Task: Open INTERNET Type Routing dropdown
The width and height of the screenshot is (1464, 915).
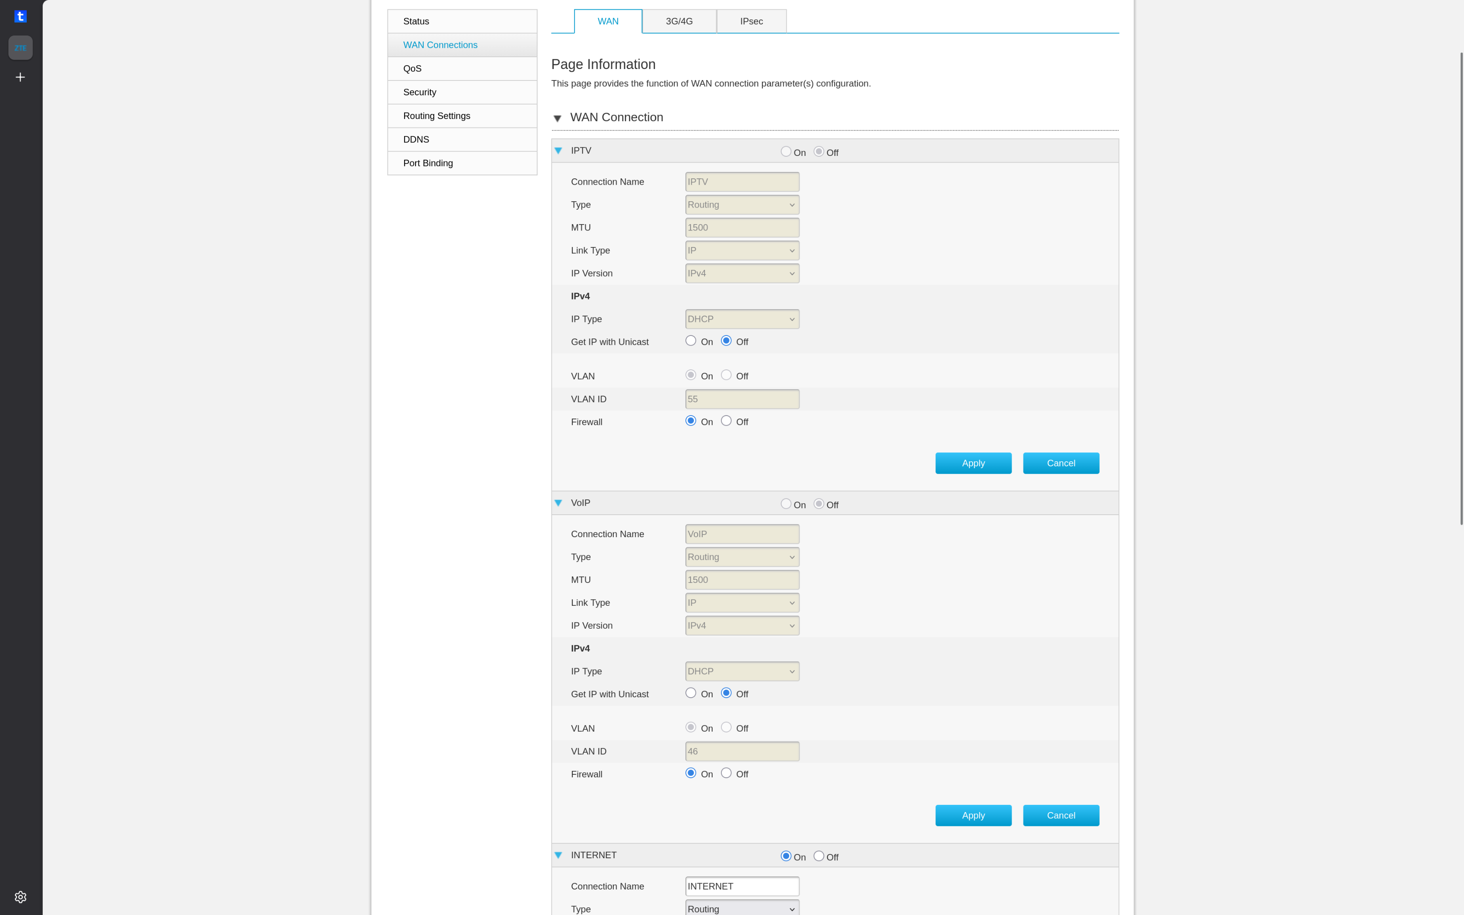Action: click(742, 908)
